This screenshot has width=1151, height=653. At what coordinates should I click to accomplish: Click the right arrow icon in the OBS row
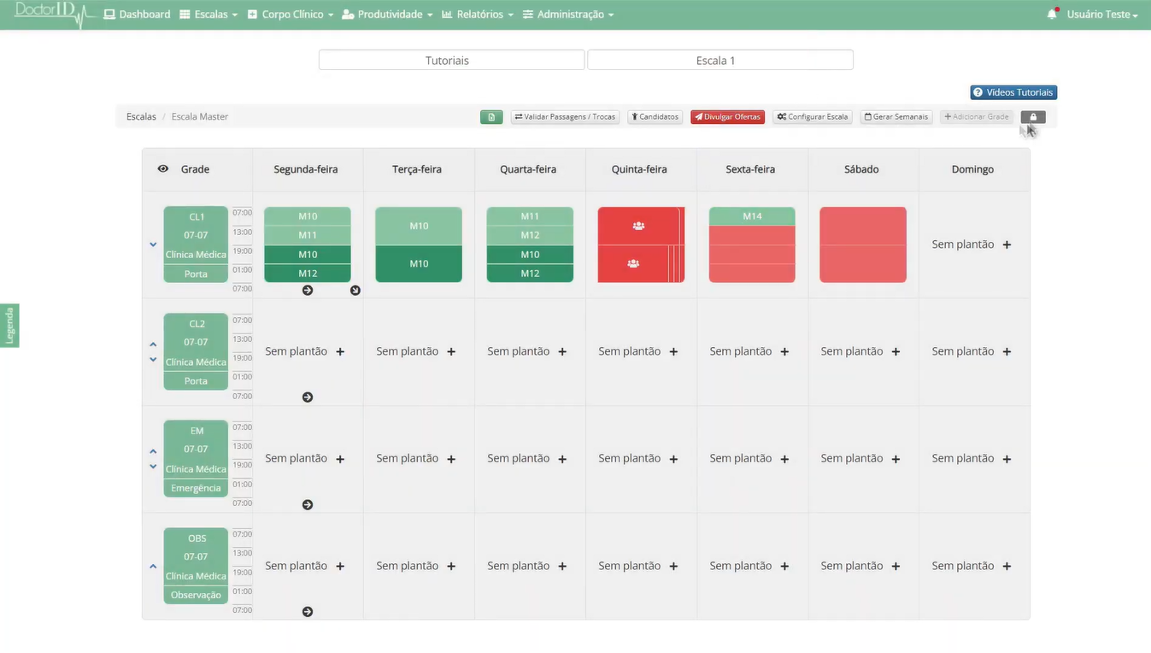click(308, 612)
